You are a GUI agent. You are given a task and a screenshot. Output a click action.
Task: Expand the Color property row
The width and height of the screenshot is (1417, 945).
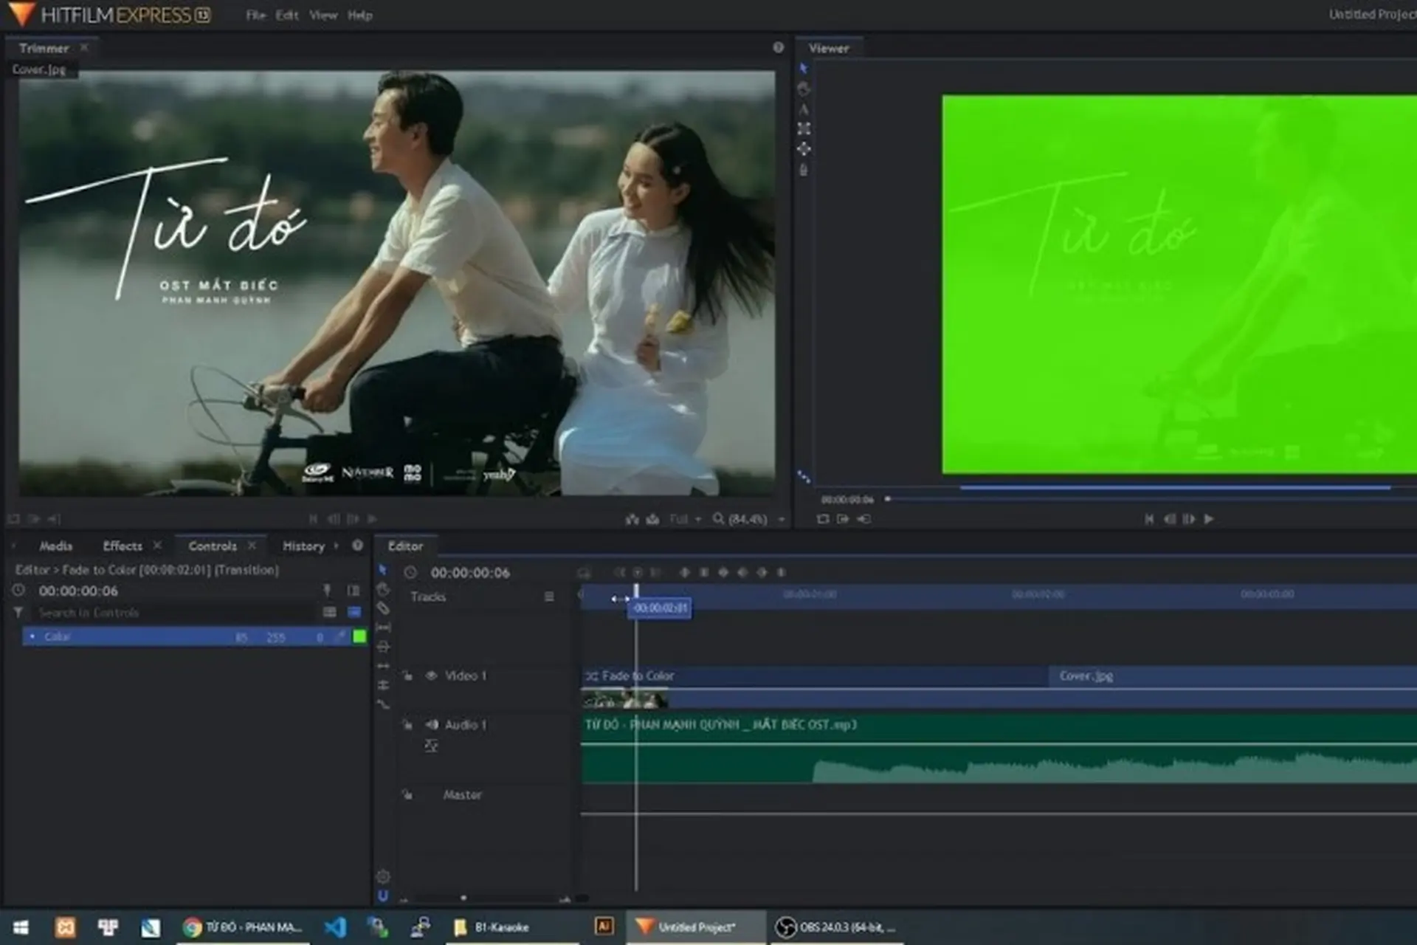tap(32, 636)
